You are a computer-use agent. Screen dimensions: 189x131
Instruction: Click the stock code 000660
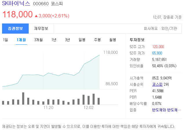pyautogui.click(x=41, y=3)
